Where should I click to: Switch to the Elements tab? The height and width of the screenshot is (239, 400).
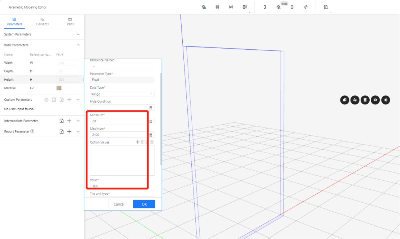coord(42,22)
